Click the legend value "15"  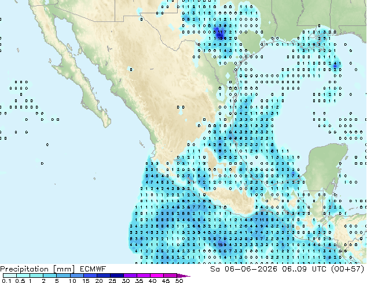coord(86,281)
